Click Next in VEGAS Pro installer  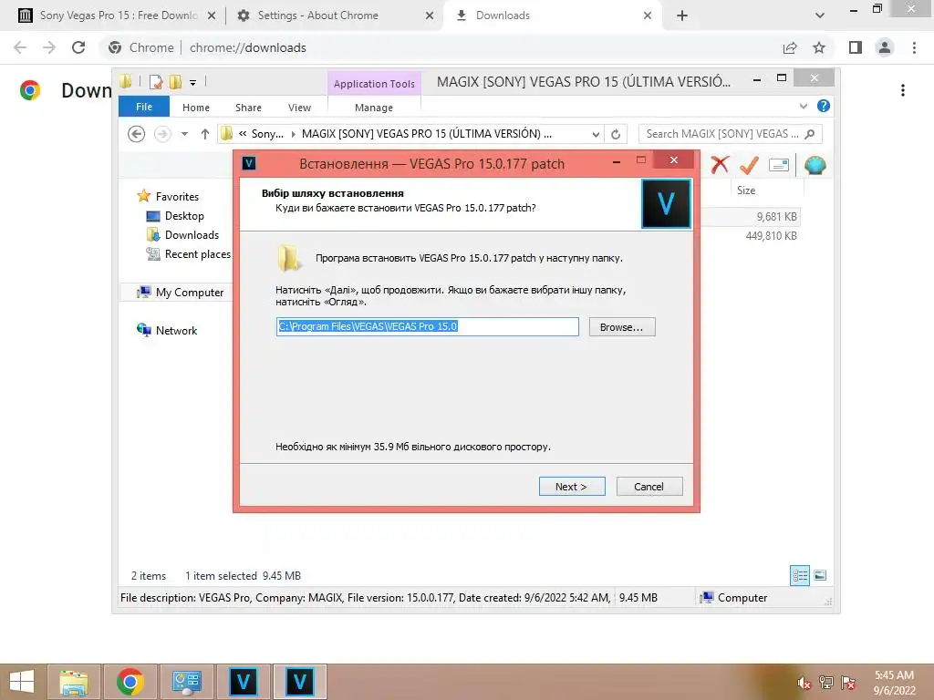click(572, 487)
